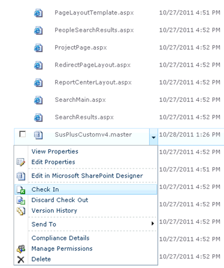Open the PageLayoutTemplate.aspx link
Viewport: 224px width, 268px height.
(x=94, y=13)
